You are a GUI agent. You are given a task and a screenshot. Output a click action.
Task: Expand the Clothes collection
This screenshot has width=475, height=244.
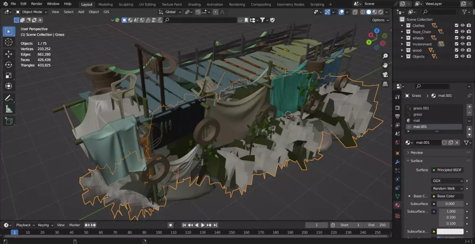click(403, 26)
